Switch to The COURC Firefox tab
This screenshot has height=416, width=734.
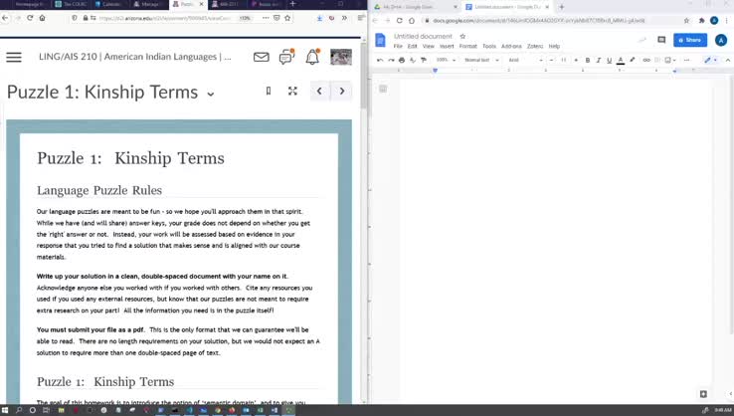click(x=71, y=4)
